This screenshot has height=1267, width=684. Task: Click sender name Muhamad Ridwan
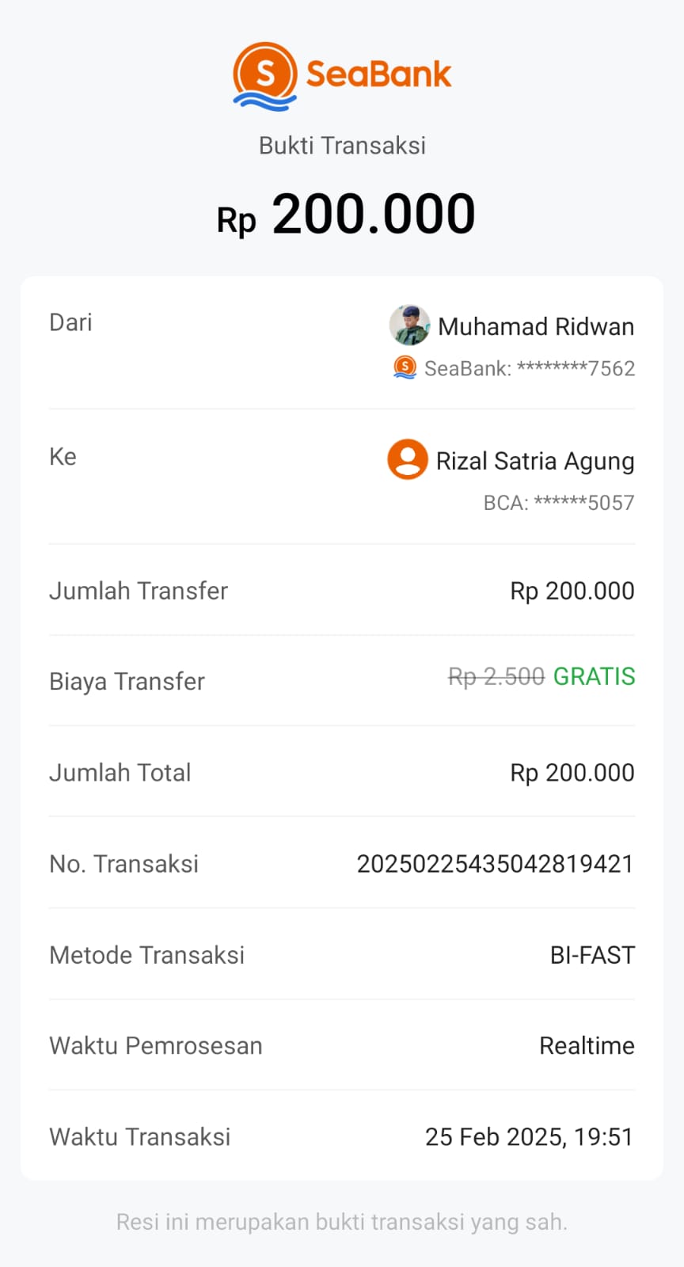pos(536,326)
